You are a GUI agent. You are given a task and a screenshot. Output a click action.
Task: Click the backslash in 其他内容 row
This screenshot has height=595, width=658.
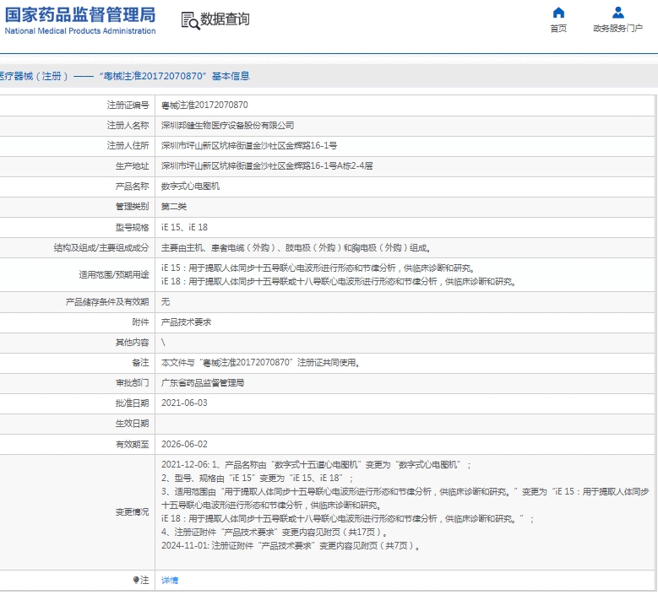click(163, 343)
